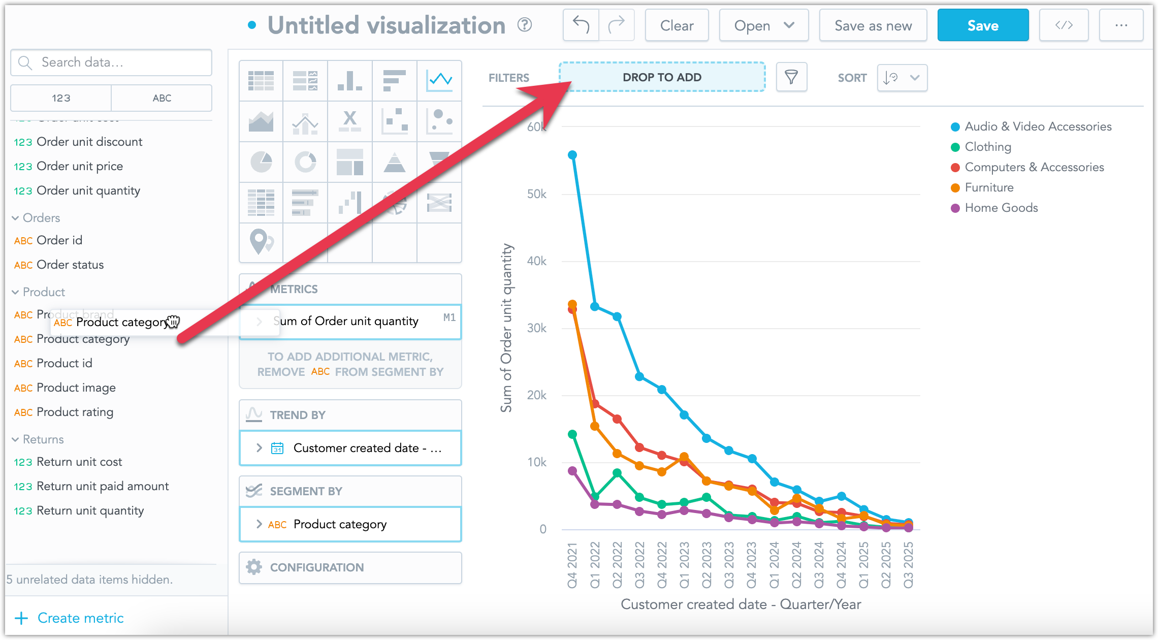This screenshot has height=640, width=1158.
Task: Open the chart filter funnel icon
Action: 791,77
